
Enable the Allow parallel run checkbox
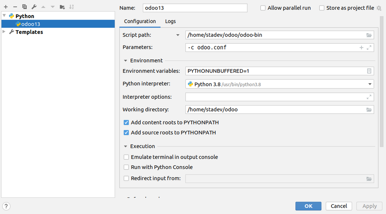click(263, 8)
